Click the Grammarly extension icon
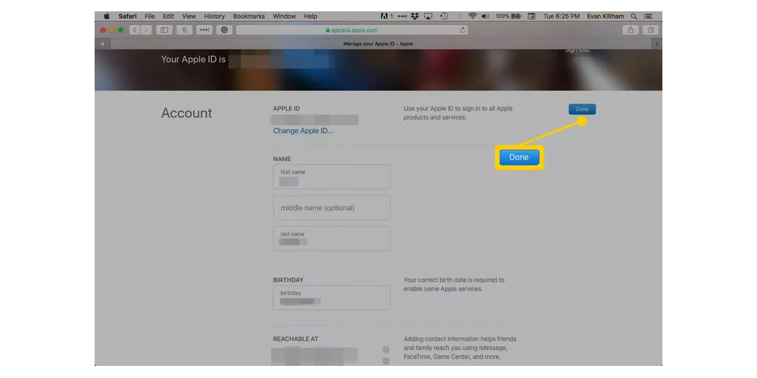This screenshot has height=378, width=757. [x=224, y=30]
